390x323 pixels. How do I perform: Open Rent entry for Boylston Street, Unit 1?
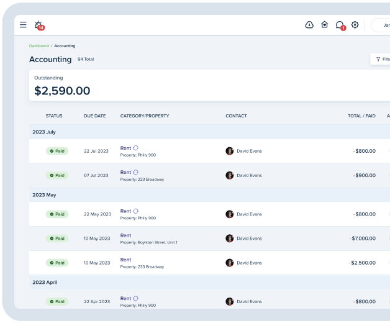125,235
